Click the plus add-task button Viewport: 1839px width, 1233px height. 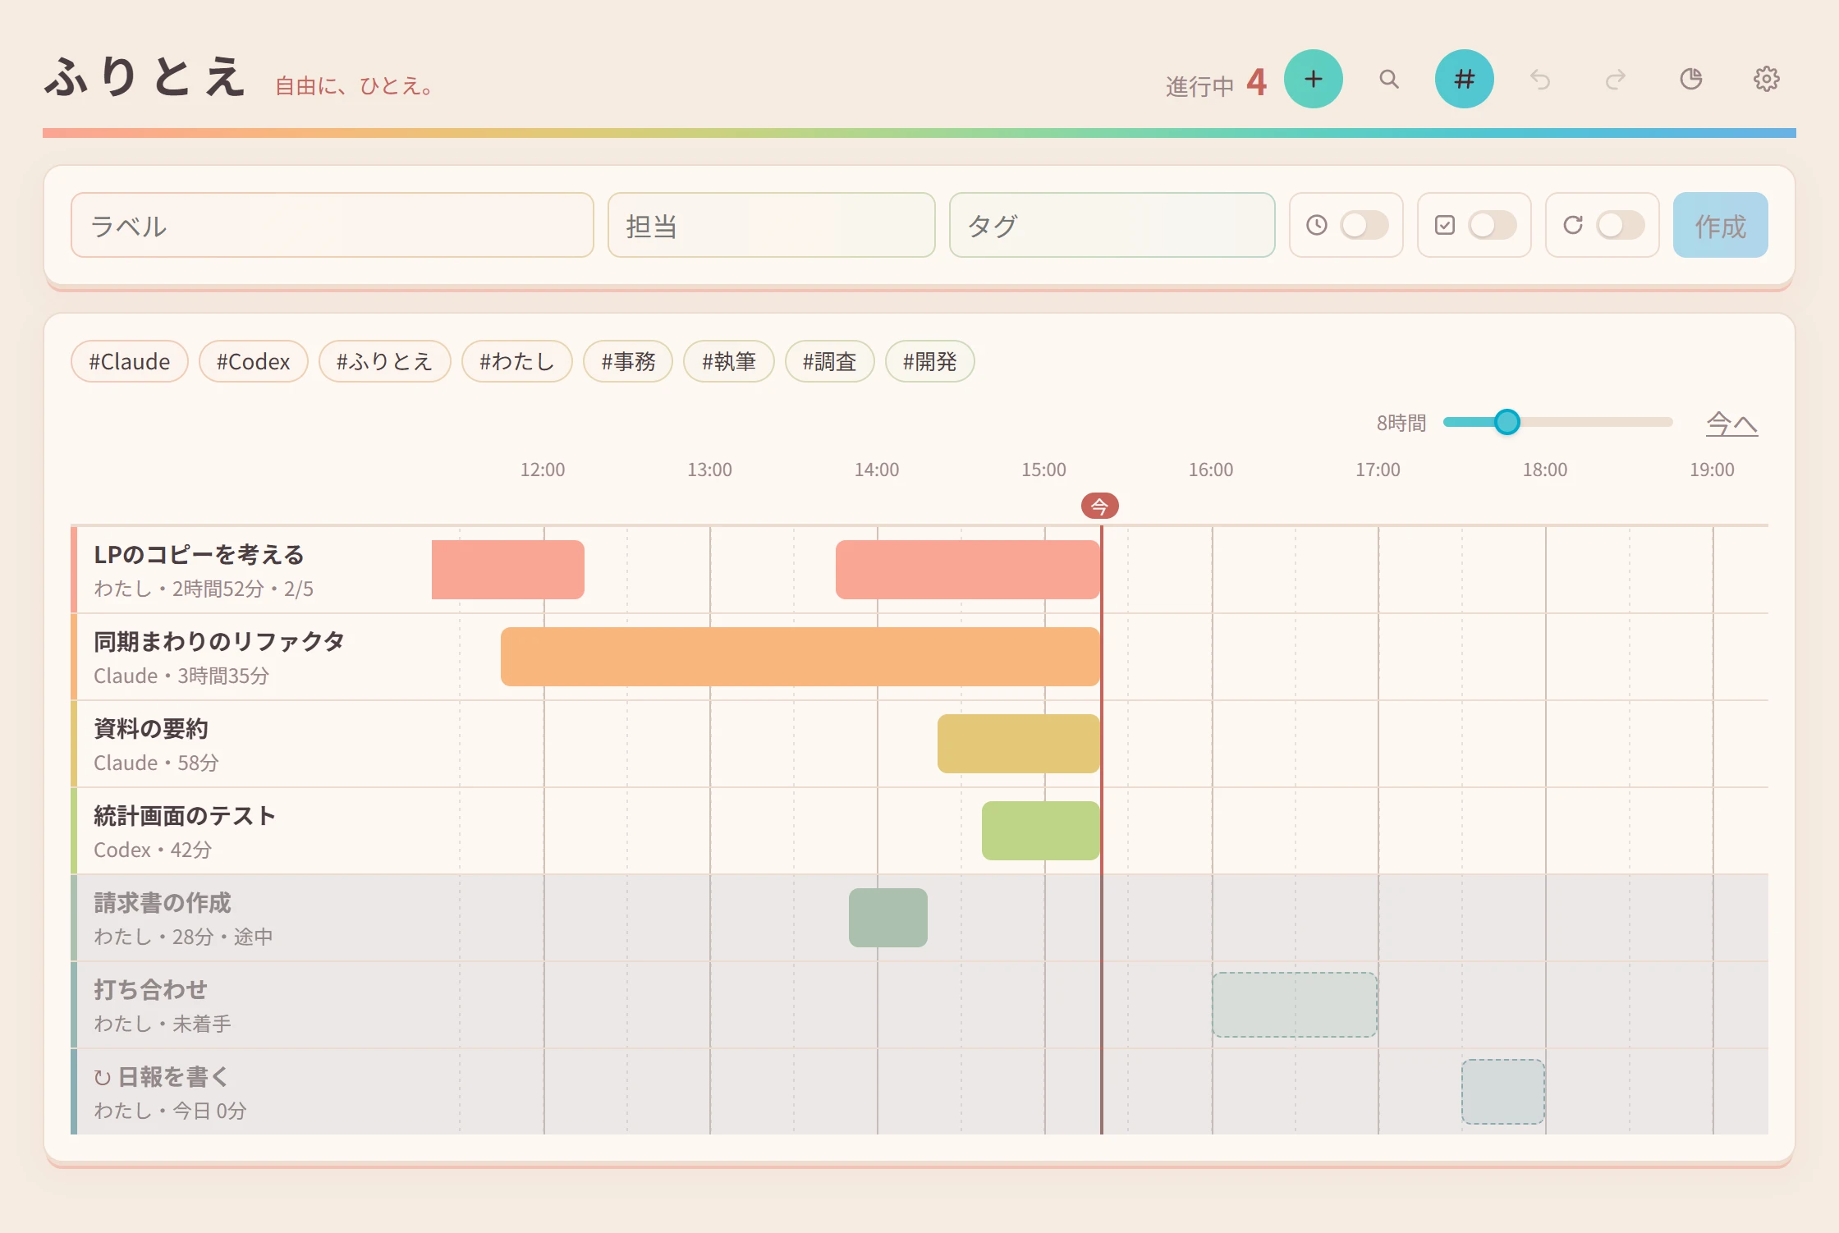coord(1313,79)
